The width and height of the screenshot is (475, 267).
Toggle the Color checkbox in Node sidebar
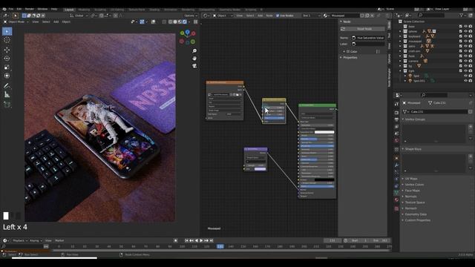(348, 52)
